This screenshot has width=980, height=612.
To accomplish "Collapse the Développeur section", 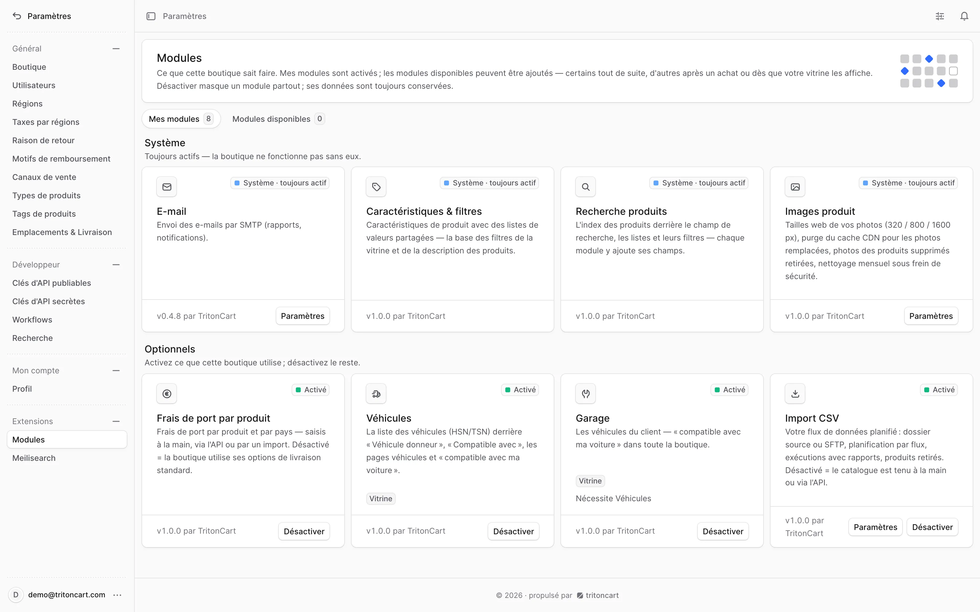I will click(116, 265).
